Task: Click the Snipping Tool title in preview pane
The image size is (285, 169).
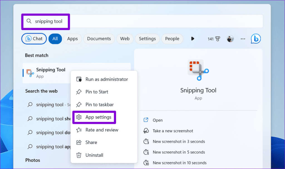Action: pos(198,90)
